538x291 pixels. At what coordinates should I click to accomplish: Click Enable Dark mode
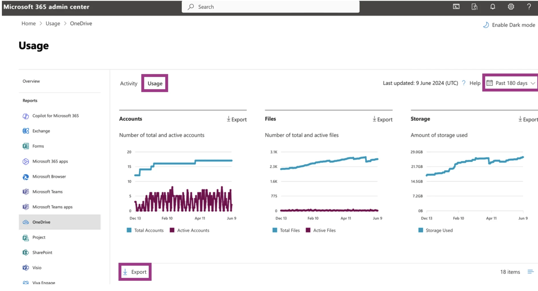509,25
